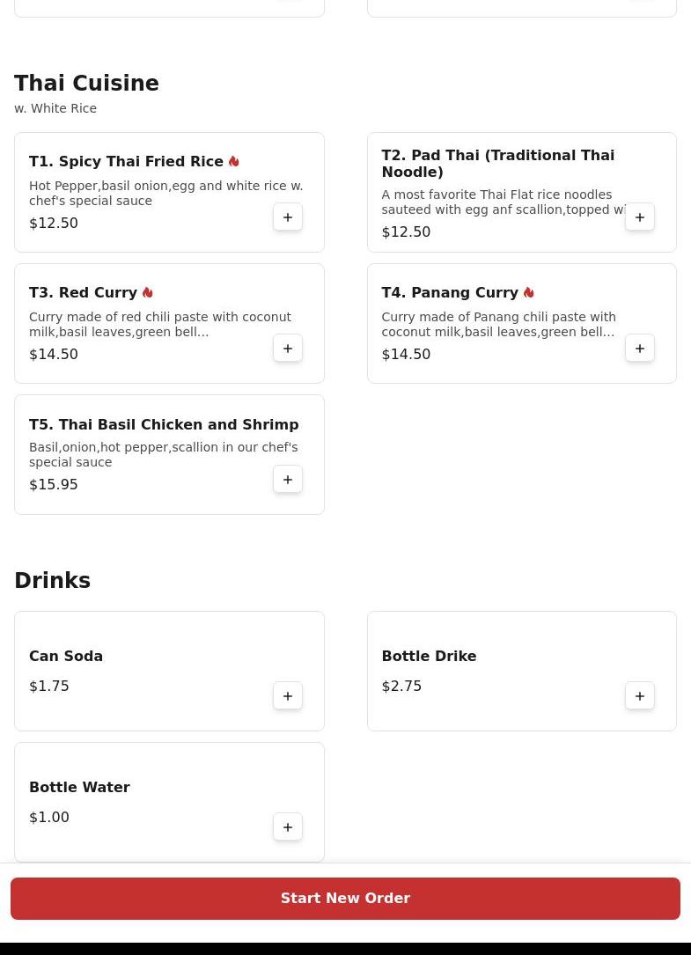691x955 pixels.
Task: Add T3 Red Curry with plus button
Action: coord(288,349)
